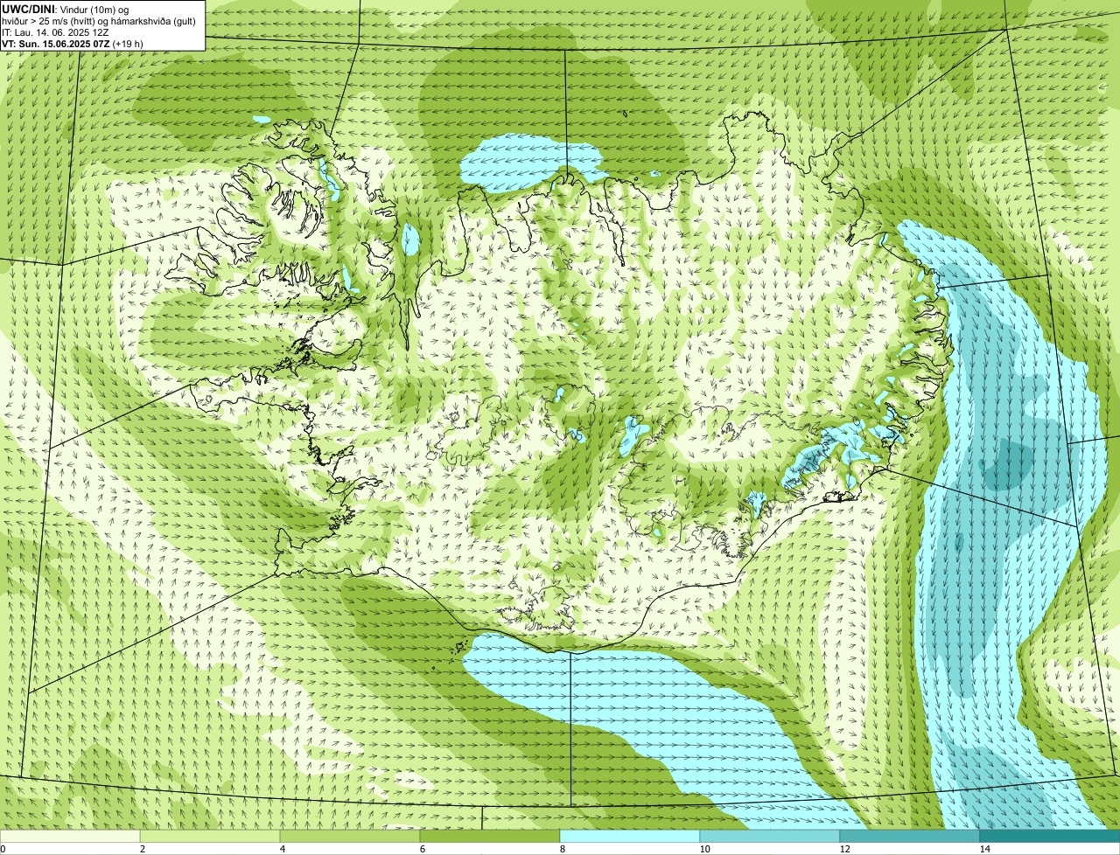Click the "UWC/DINI: Vindur (10m) og" title line
The height and width of the screenshot is (855, 1120).
[66, 9]
